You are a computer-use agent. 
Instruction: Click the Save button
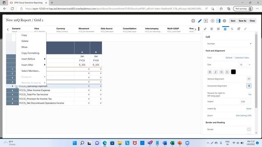[233, 21]
